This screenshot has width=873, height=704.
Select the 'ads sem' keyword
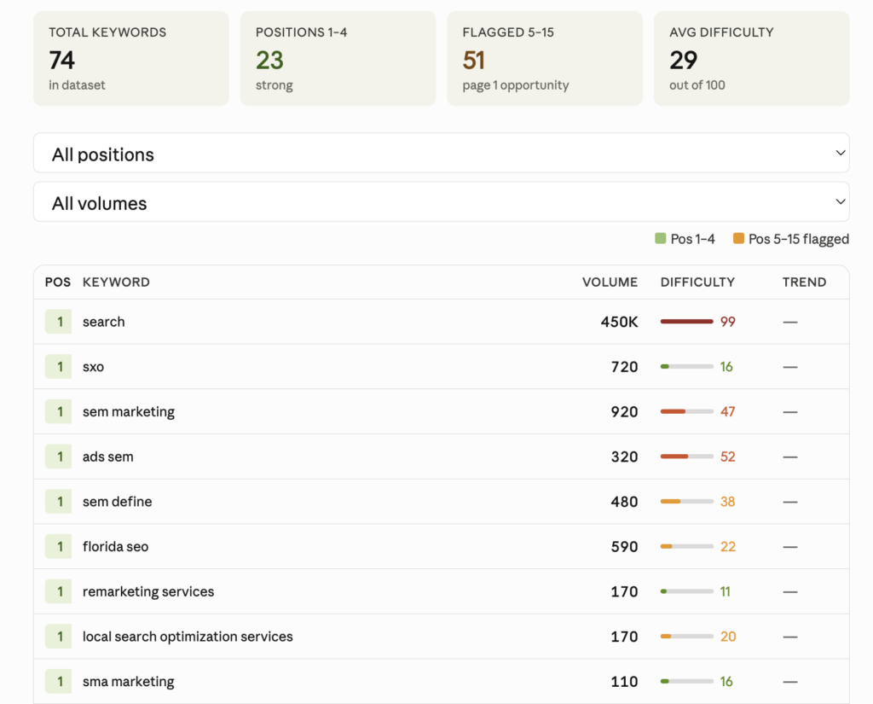[108, 457]
